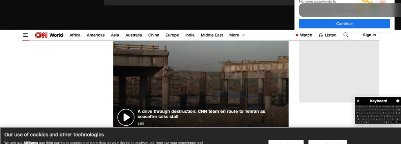Minimize the Keyboard panel
The width and height of the screenshot is (401, 144).
[365, 101]
